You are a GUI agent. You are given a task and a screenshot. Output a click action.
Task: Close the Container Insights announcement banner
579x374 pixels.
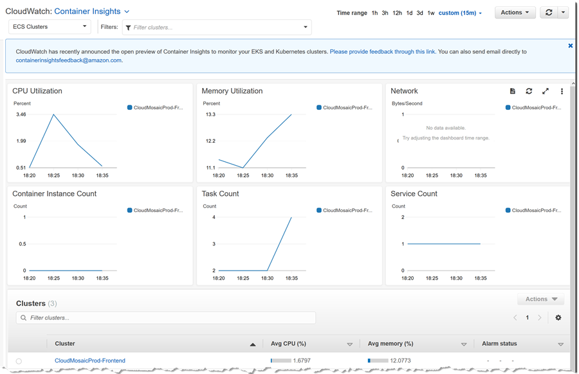pyautogui.click(x=570, y=46)
